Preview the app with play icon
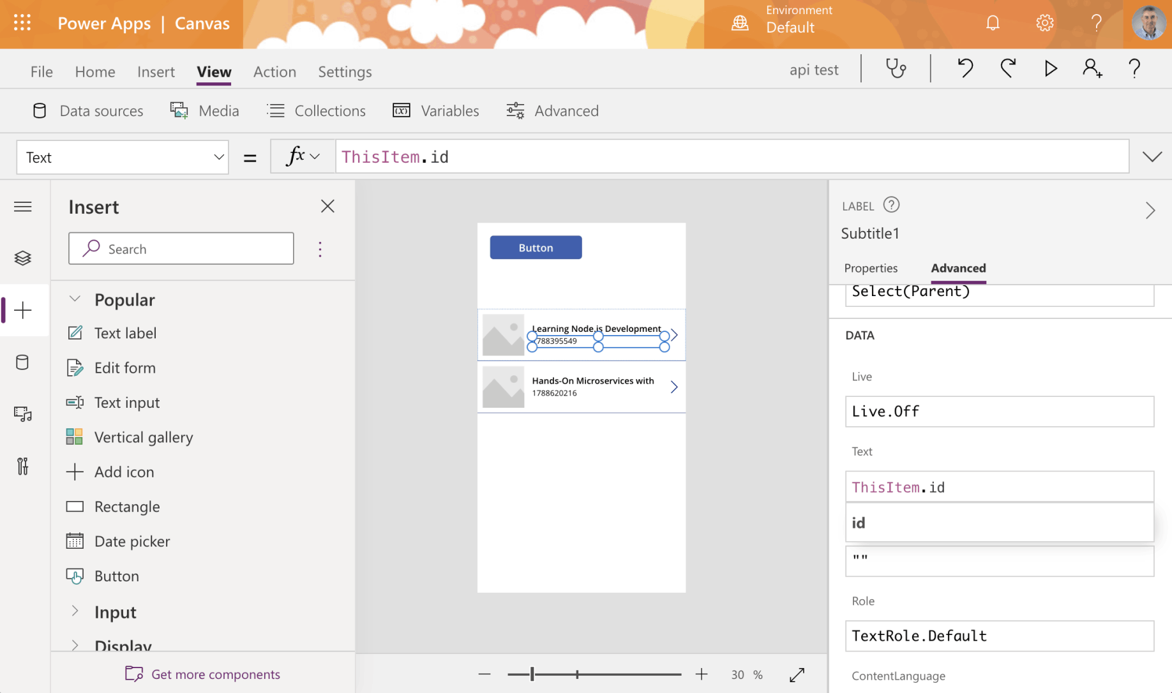Viewport: 1172px width, 693px height. [1050, 69]
